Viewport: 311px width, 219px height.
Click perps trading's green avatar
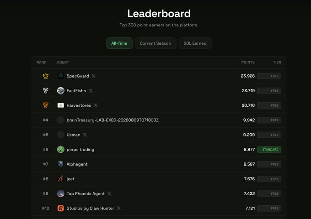pos(61,149)
